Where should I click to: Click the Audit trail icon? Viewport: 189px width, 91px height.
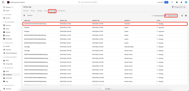(x=4, y=50)
